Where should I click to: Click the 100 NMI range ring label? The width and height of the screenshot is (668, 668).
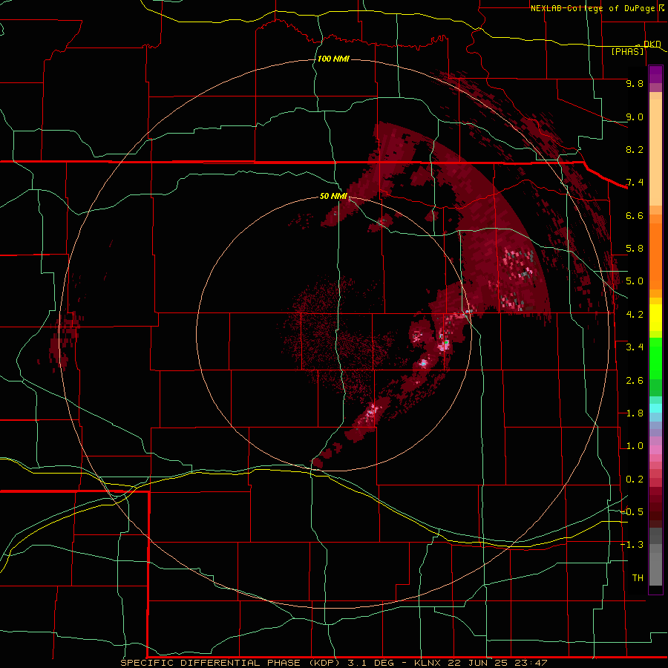tap(333, 59)
